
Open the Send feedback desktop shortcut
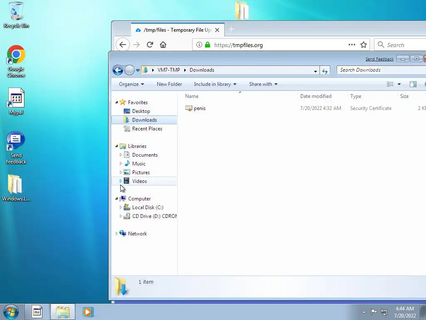[x=16, y=148]
